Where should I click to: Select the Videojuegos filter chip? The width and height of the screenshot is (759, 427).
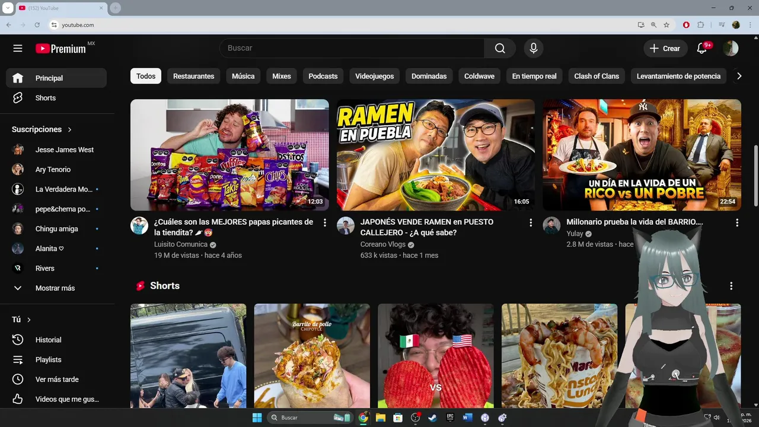(375, 76)
